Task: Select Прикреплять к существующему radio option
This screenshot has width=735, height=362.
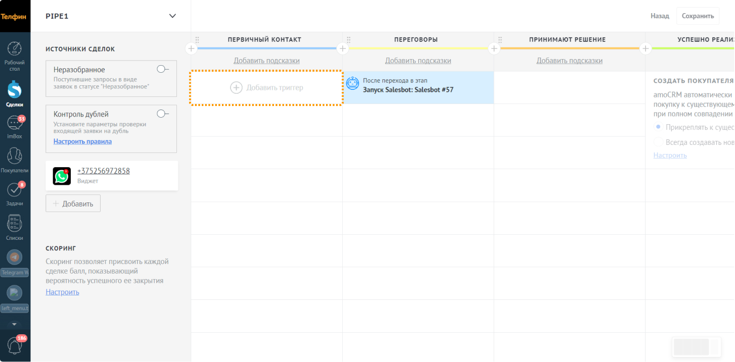Action: tap(658, 127)
